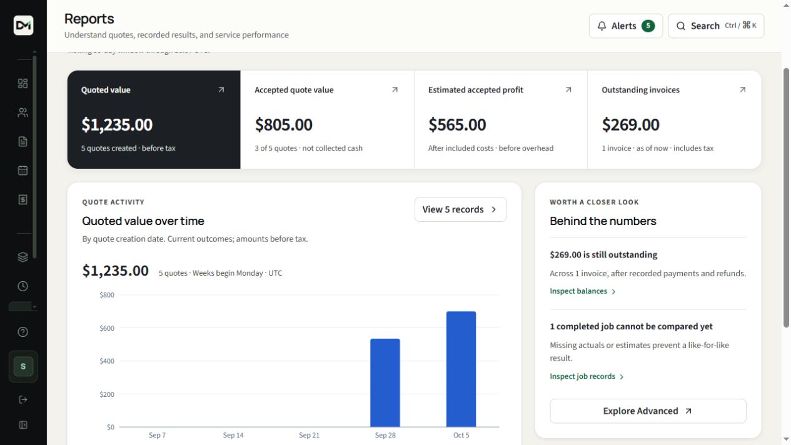Open the invoices dollar icon in the sidebar
The width and height of the screenshot is (791, 445).
[x=23, y=199]
